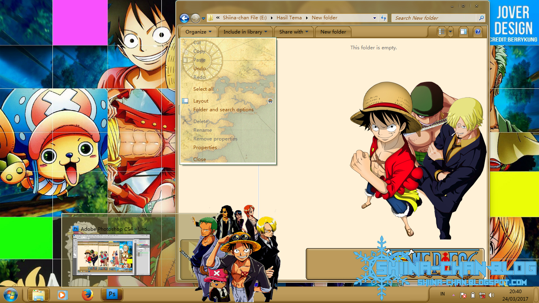Maximize the Explorer window
Screen dimensions: 539x303
point(463,6)
